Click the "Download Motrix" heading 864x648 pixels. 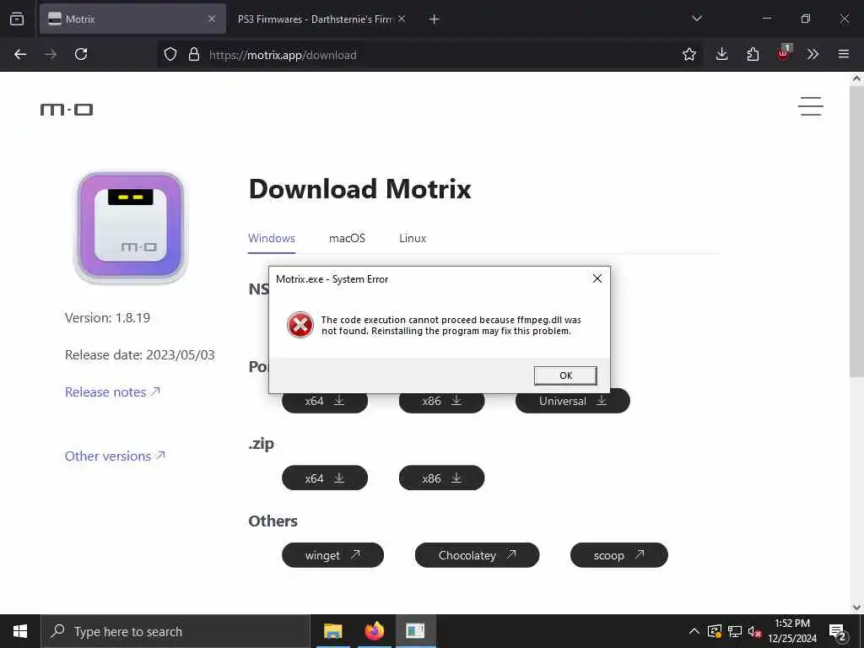[360, 189]
